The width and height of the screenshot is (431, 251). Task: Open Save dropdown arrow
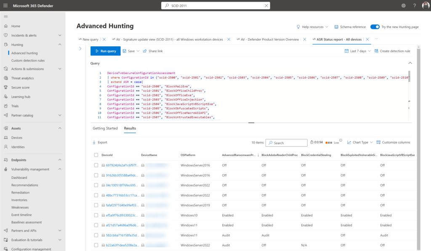pos(138,51)
